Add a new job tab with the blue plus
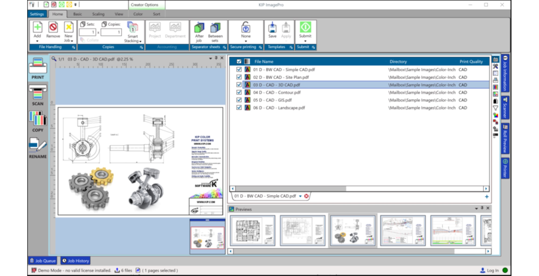The height and width of the screenshot is (276, 539). pos(487,197)
